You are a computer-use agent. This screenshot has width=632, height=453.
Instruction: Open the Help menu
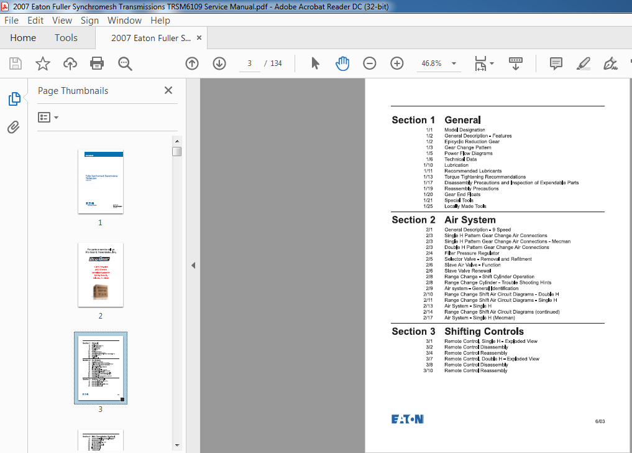point(160,20)
